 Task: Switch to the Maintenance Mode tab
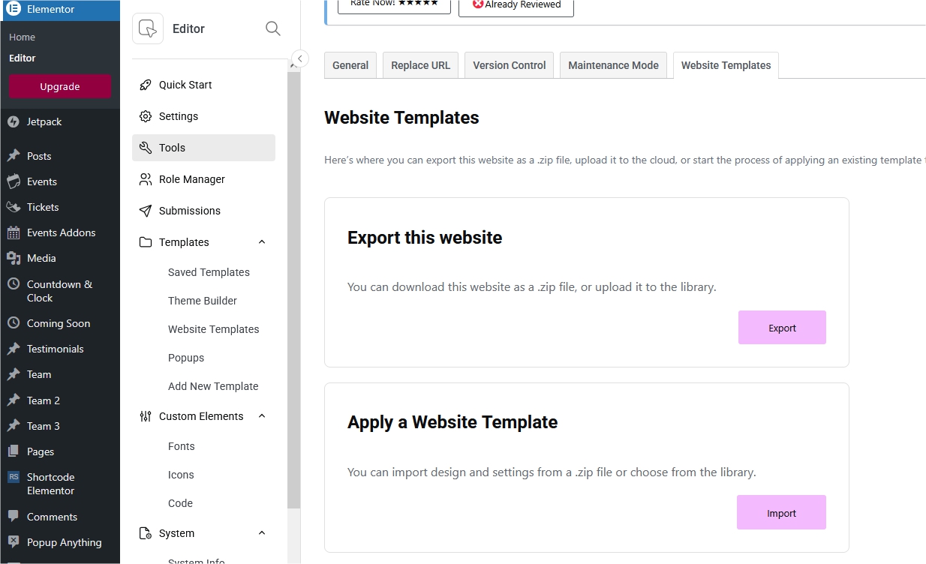[x=613, y=65]
